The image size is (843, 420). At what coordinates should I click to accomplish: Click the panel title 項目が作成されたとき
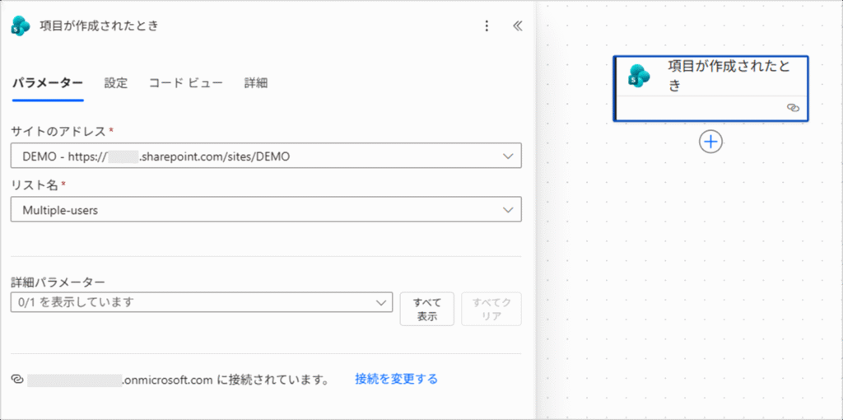(x=99, y=26)
